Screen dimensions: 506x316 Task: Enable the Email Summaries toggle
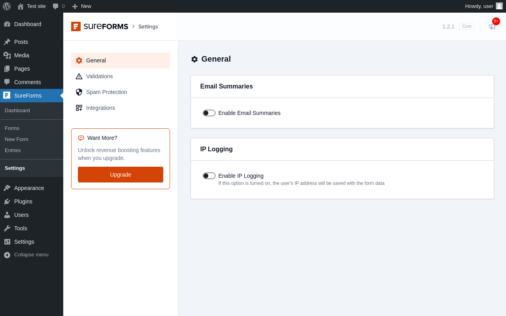point(209,113)
